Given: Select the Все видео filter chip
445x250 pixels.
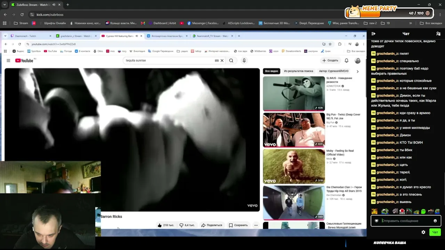Looking at the screenshot, I should click(272, 71).
